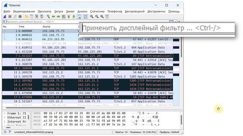
Task: Select packet 5 with 444 Application Data
Action: point(88,48)
